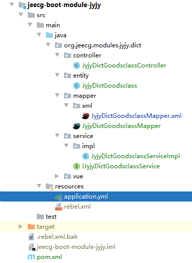The image size is (192, 263).
Task: Collapse the jeecg-boot-module-jyjy module arrow
Action: (12, 5)
